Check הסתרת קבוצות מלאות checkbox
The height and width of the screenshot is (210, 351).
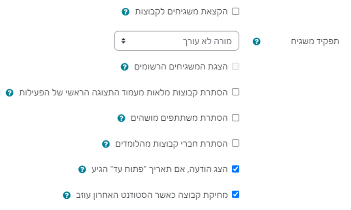click(235, 92)
